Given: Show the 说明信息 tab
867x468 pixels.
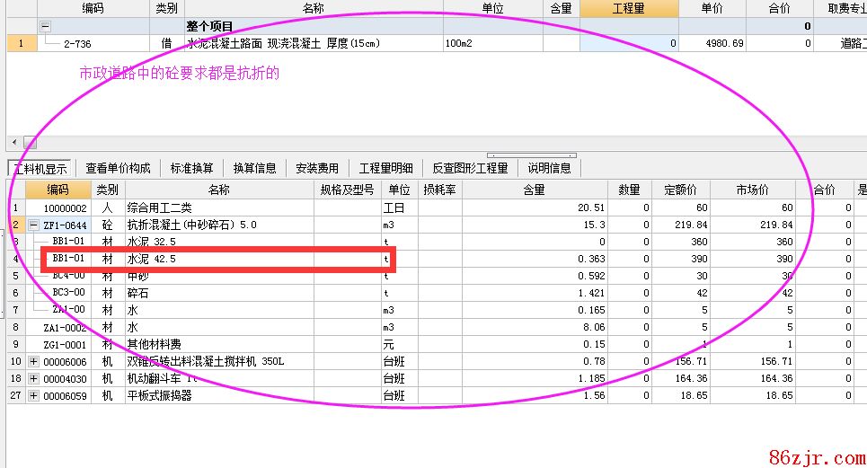Looking at the screenshot, I should [x=549, y=168].
